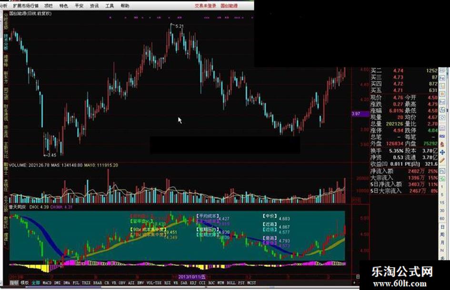
Task: Switch indicator to FSL
Action: [x=76, y=283]
